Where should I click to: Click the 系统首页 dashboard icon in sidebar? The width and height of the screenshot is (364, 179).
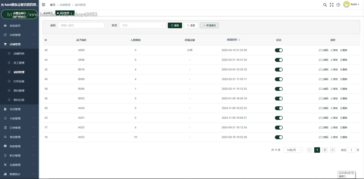coord(5,26)
